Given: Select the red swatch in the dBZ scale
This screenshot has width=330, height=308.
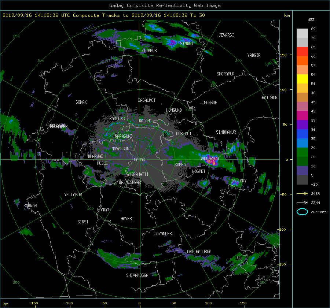Looking at the screenshot, I should click(302, 51).
